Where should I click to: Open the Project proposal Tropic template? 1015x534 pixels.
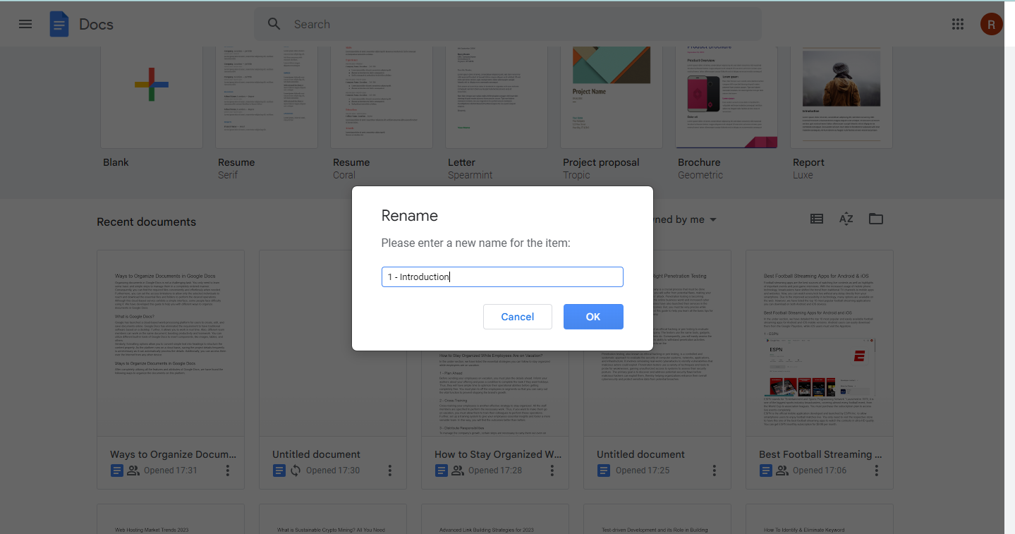pyautogui.click(x=612, y=97)
